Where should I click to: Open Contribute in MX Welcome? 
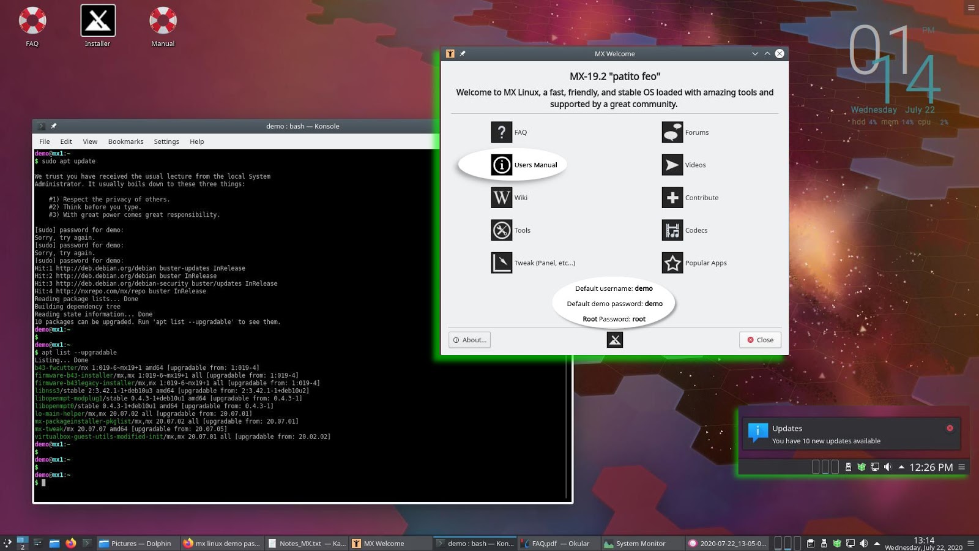(x=690, y=198)
